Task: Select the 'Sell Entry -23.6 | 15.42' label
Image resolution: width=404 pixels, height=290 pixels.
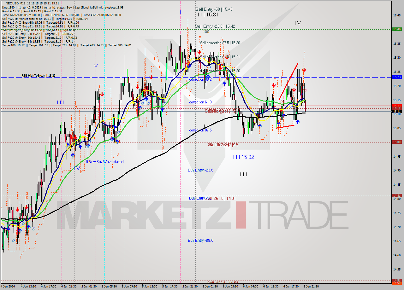Action: (x=215, y=26)
